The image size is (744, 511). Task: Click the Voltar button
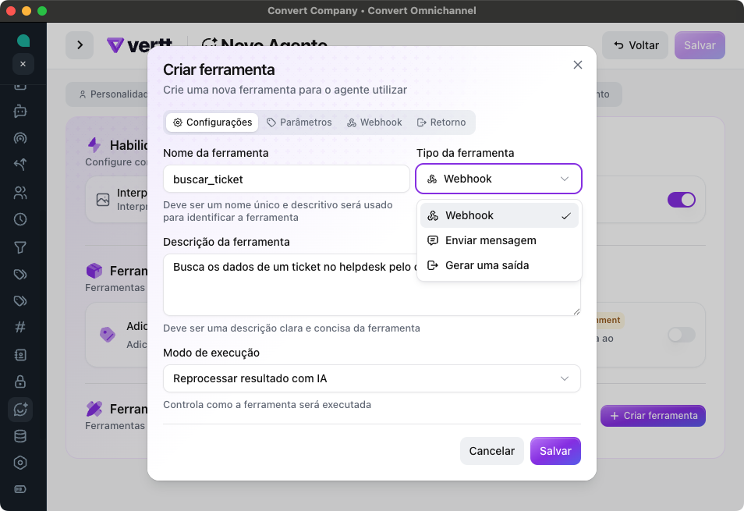pyautogui.click(x=636, y=45)
